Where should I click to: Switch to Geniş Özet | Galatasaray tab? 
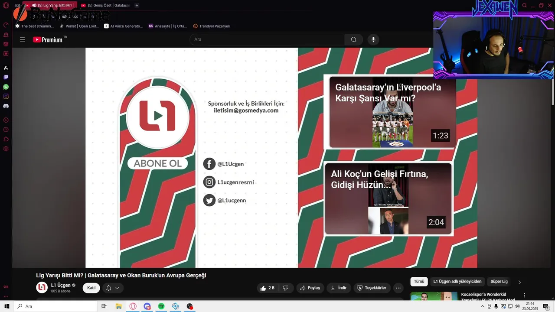[105, 5]
